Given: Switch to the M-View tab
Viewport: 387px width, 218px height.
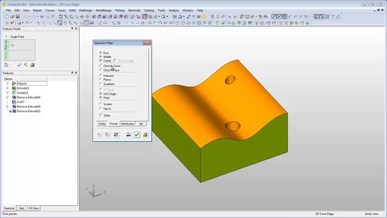Looking at the screenshot, I should coord(34,208).
